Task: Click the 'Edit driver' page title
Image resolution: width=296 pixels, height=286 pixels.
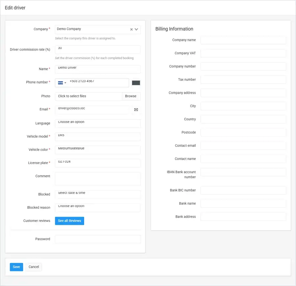Action: [15, 8]
